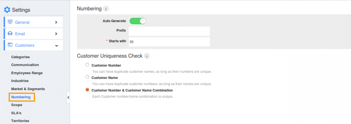This screenshot has height=124, width=351.
Task: Click the Starts with number field
Action: [x=169, y=42]
